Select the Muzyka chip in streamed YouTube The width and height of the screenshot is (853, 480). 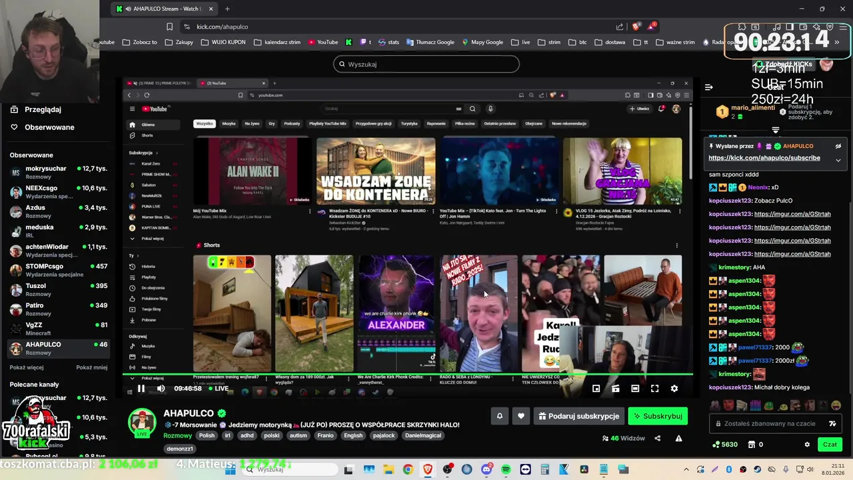(x=229, y=123)
